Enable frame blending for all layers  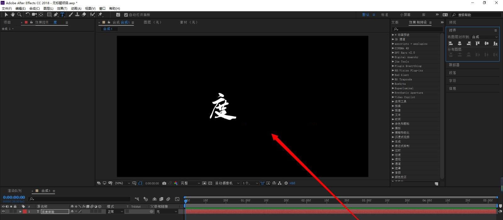pos(161,199)
